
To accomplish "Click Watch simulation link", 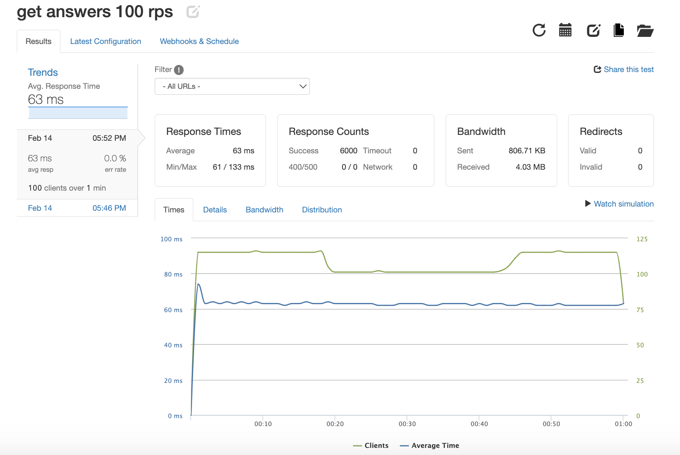I will (x=624, y=204).
